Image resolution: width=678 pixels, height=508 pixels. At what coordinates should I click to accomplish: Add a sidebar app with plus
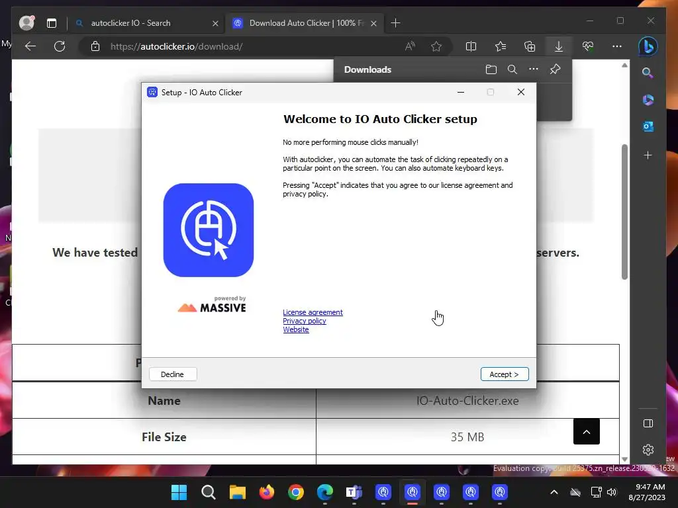648,155
